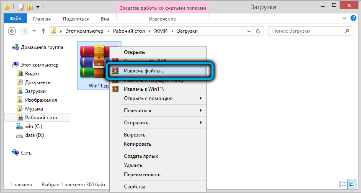Open Документы in the navigation pane
This screenshot has width=361, height=193.
click(x=38, y=82)
